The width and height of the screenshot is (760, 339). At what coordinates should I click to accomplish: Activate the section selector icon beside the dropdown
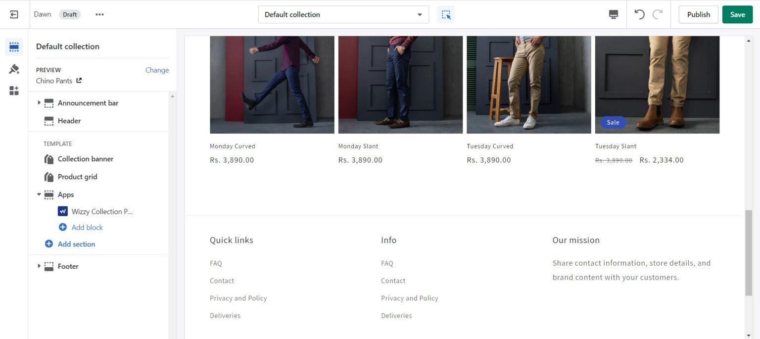click(x=445, y=14)
